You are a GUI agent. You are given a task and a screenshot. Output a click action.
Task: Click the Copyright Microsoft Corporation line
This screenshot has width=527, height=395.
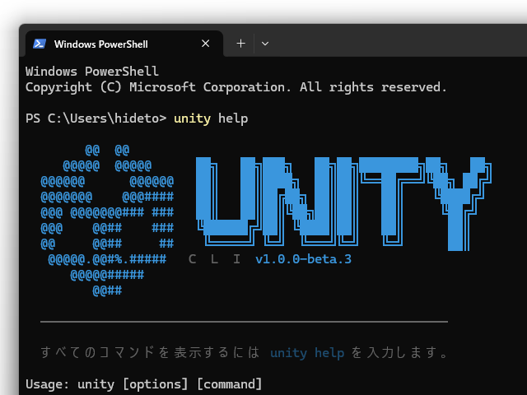[x=236, y=87]
